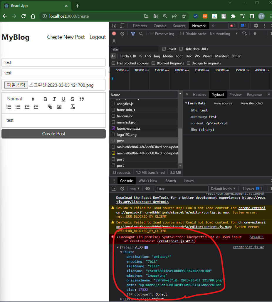Toggle the device toolbar icon in DevTools
The image size is (272, 302).
click(x=122, y=26)
